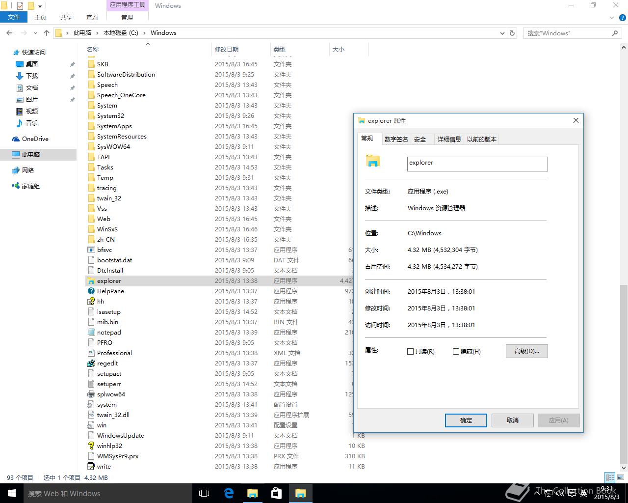This screenshot has width=628, height=503.
Task: Click the write application icon
Action: point(91,467)
